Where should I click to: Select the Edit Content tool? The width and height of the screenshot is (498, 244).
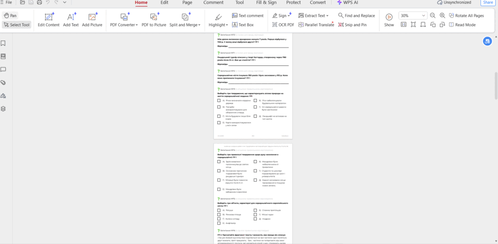point(49,20)
